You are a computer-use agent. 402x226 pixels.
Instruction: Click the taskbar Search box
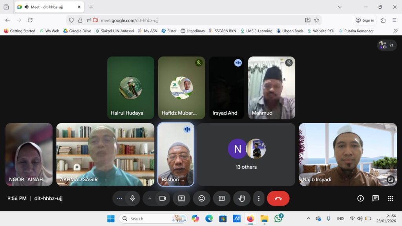[x=153, y=219]
